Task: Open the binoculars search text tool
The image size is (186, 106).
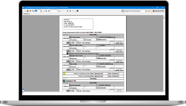Action: [x=77, y=11]
